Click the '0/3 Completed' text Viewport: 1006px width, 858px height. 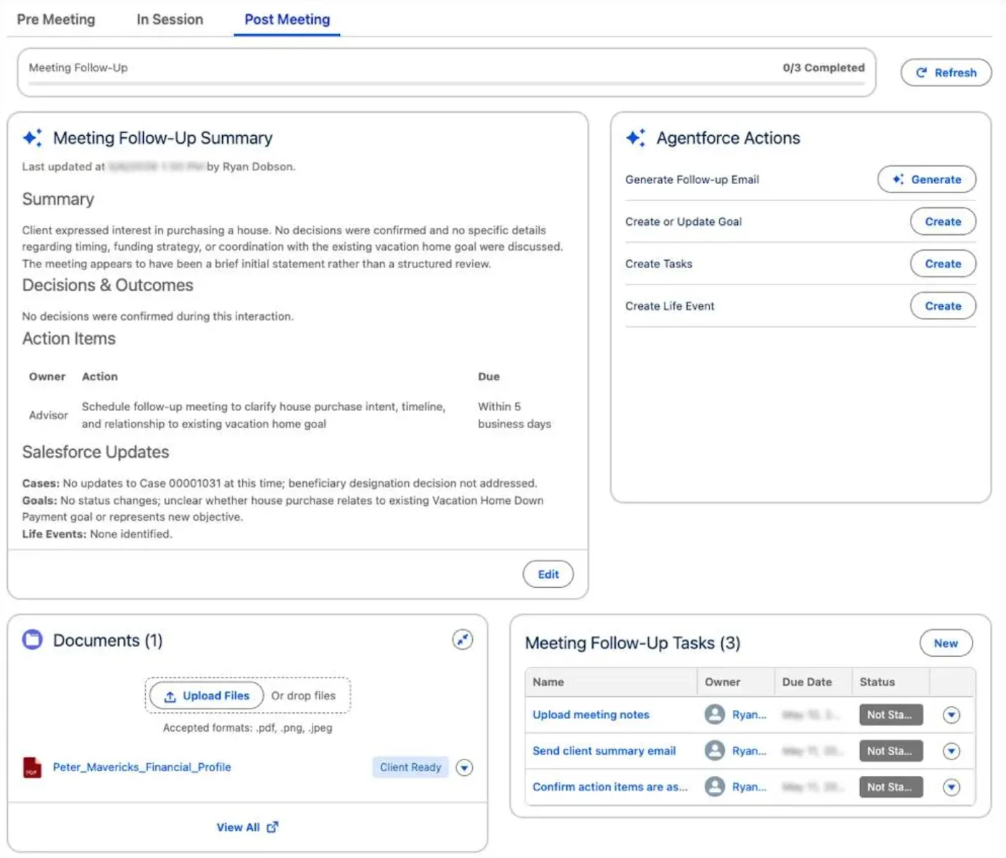coord(823,68)
